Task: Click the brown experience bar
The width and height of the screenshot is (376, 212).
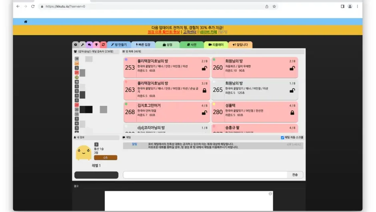Action: pos(106,157)
